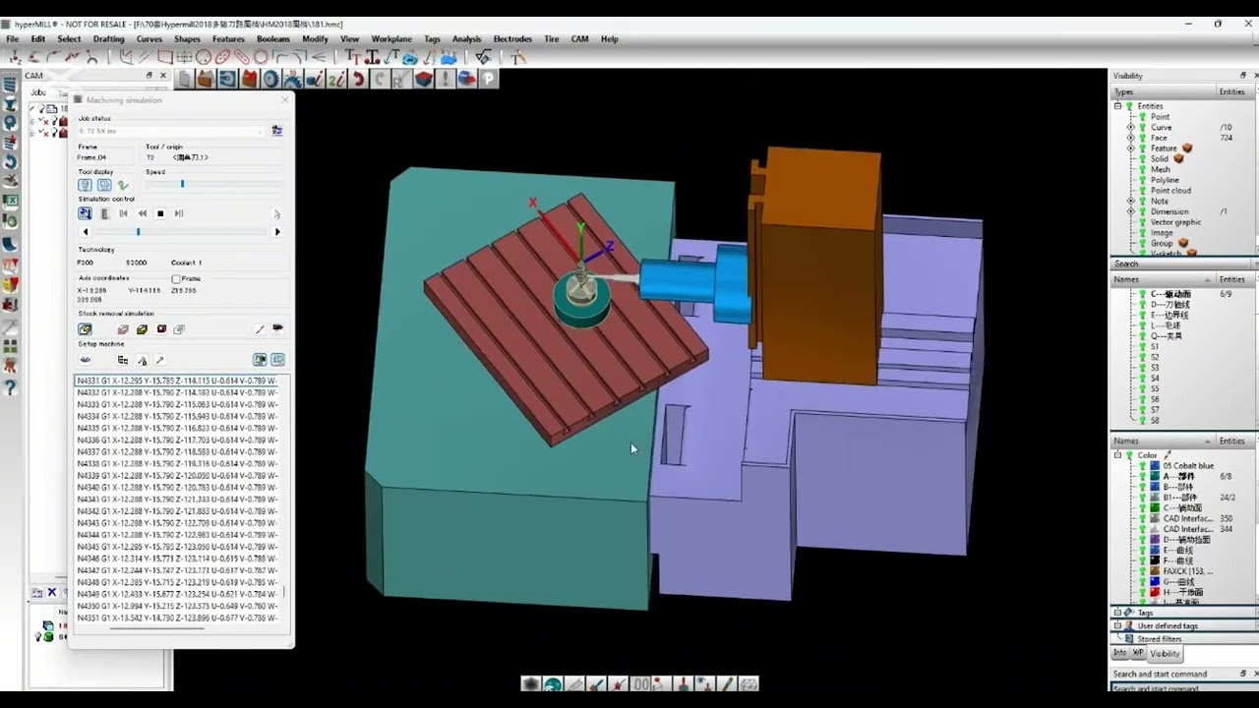Toggle visibility of Dimension entities
The image size is (1259, 708).
1142,211
